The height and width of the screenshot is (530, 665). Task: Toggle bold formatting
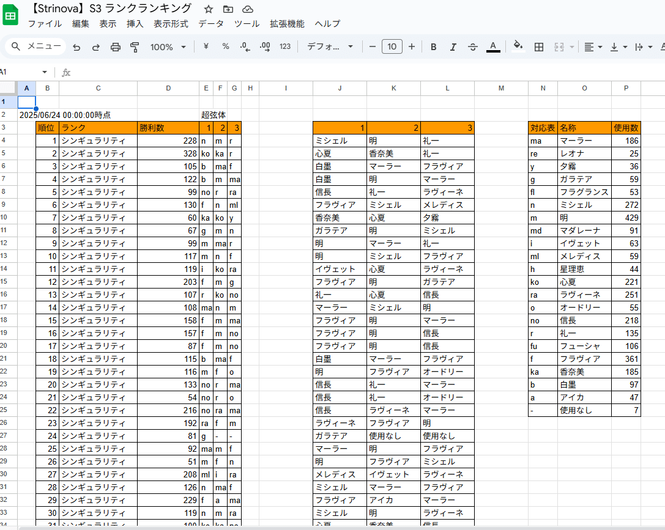pos(433,46)
